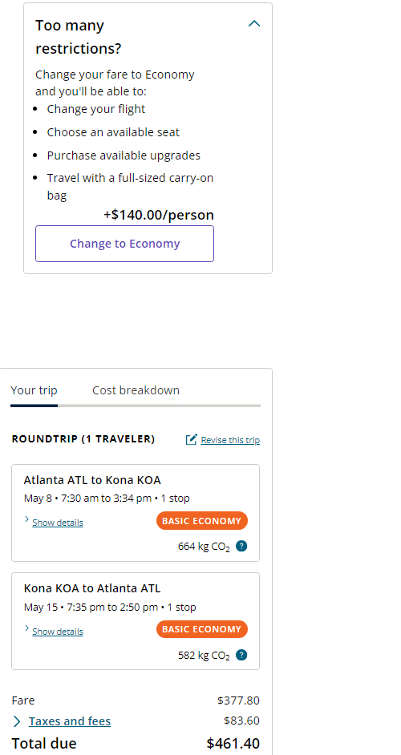Screen dimensions: 401x755
Task: Switch to the Cost breakdown tab
Action: [136, 390]
